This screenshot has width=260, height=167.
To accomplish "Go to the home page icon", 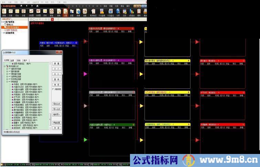I will pos(21,6).
